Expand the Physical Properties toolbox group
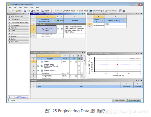151x117 pixels. [x=9, y=17]
